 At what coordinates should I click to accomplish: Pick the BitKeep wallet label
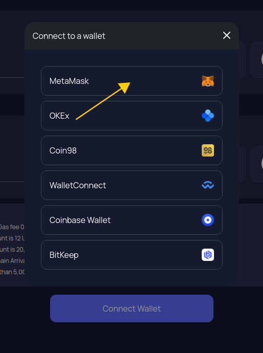(x=64, y=255)
